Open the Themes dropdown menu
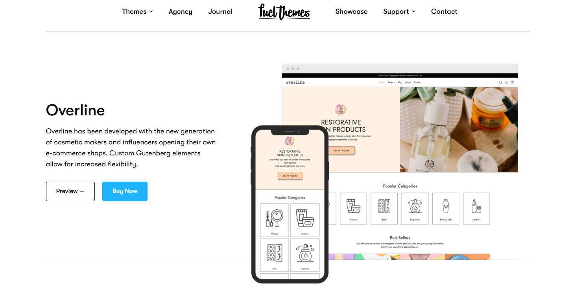 [x=137, y=11]
